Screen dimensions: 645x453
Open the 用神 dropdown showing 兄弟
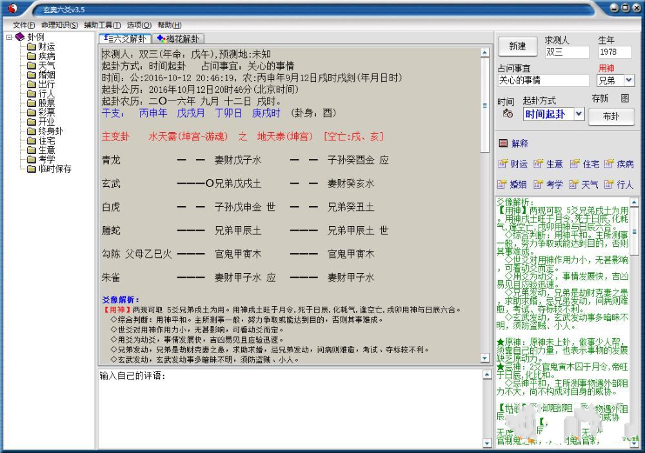click(x=629, y=81)
